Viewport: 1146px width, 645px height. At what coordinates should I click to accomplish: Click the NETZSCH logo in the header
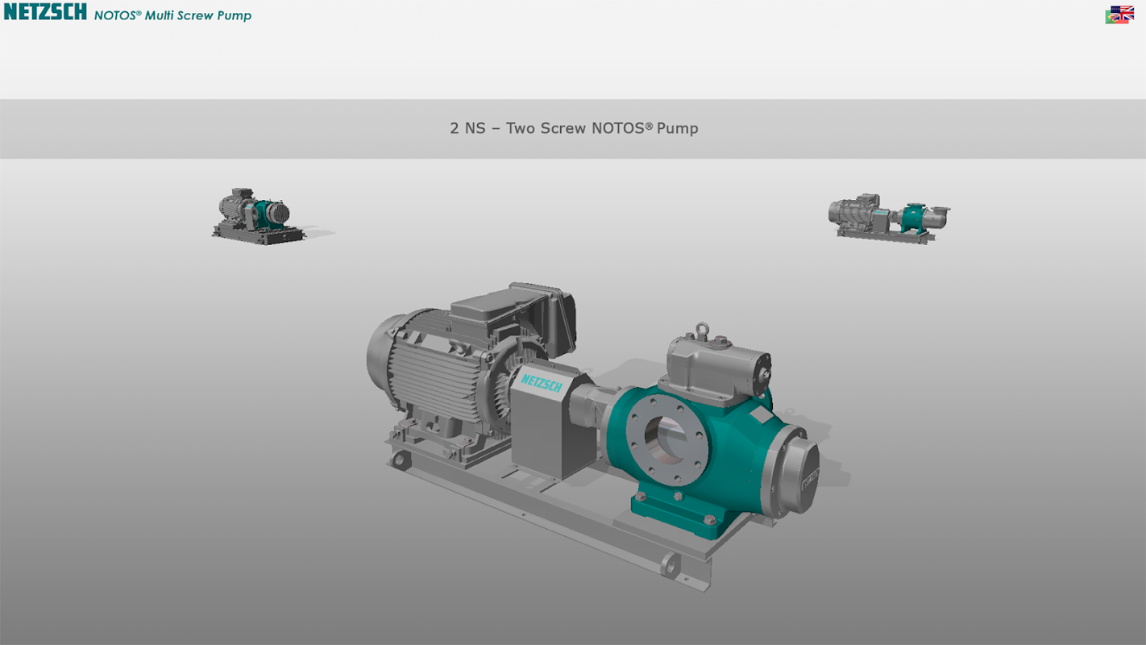pos(45,12)
